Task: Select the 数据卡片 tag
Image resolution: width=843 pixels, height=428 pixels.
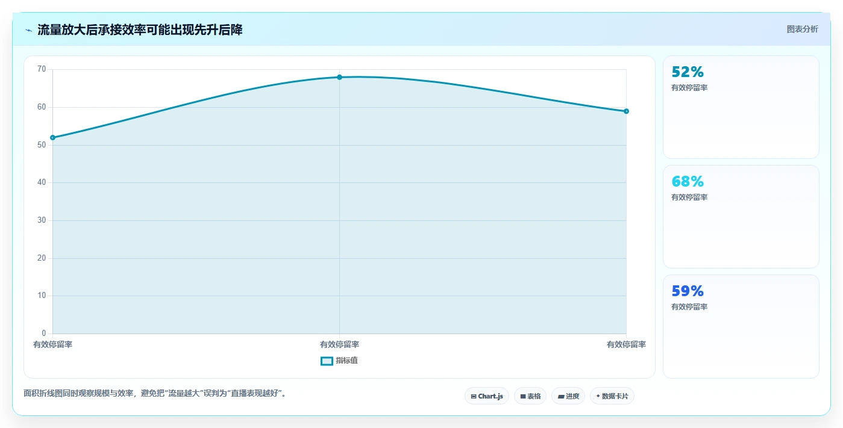Action: tap(612, 396)
